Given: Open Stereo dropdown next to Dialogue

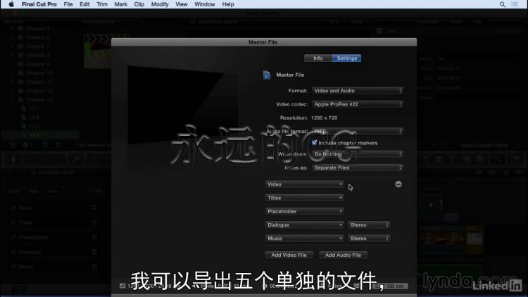Looking at the screenshot, I should pyautogui.click(x=369, y=225).
